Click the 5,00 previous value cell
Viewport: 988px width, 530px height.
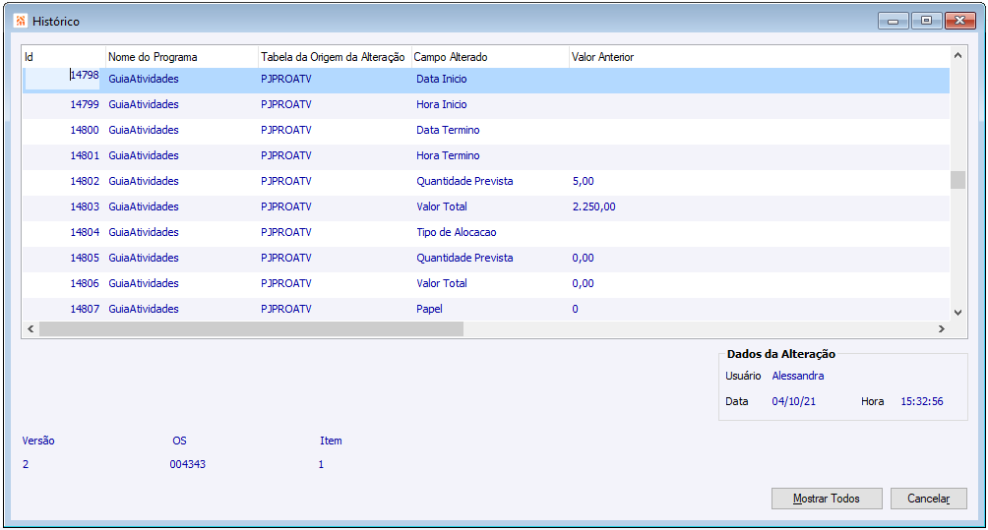[584, 181]
